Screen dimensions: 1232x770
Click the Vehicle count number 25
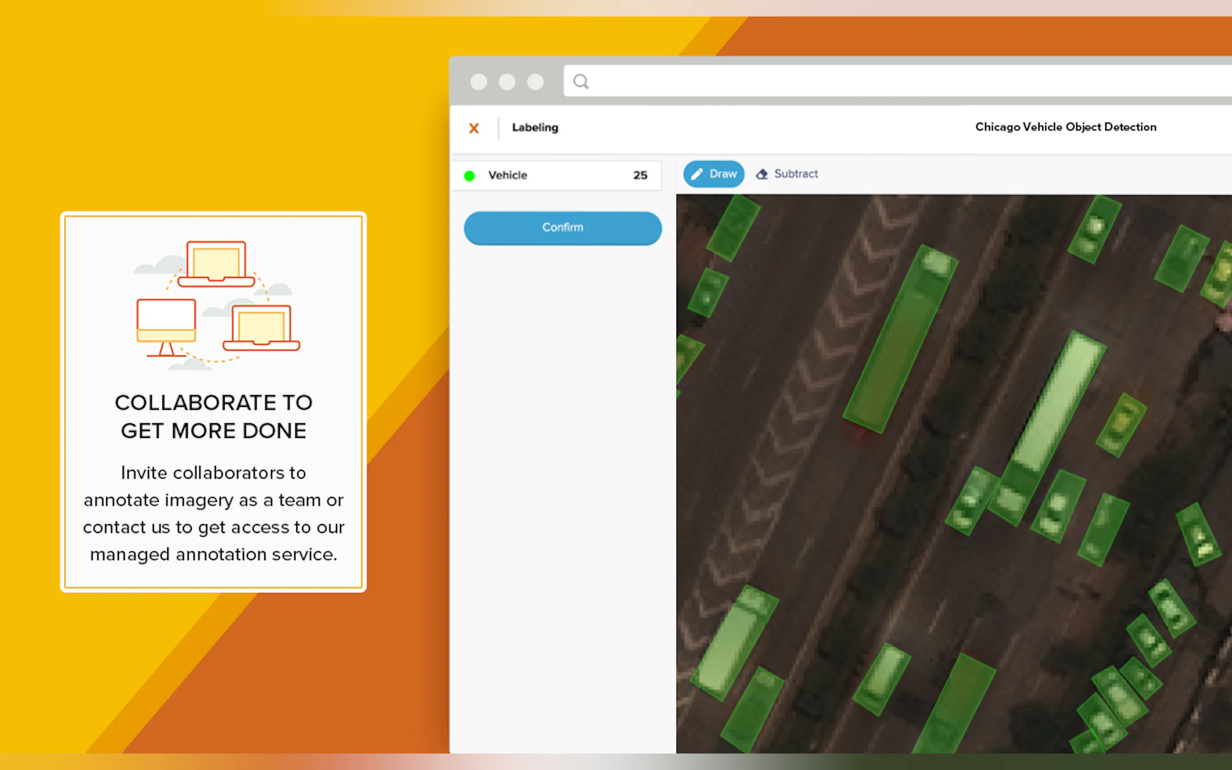point(640,175)
